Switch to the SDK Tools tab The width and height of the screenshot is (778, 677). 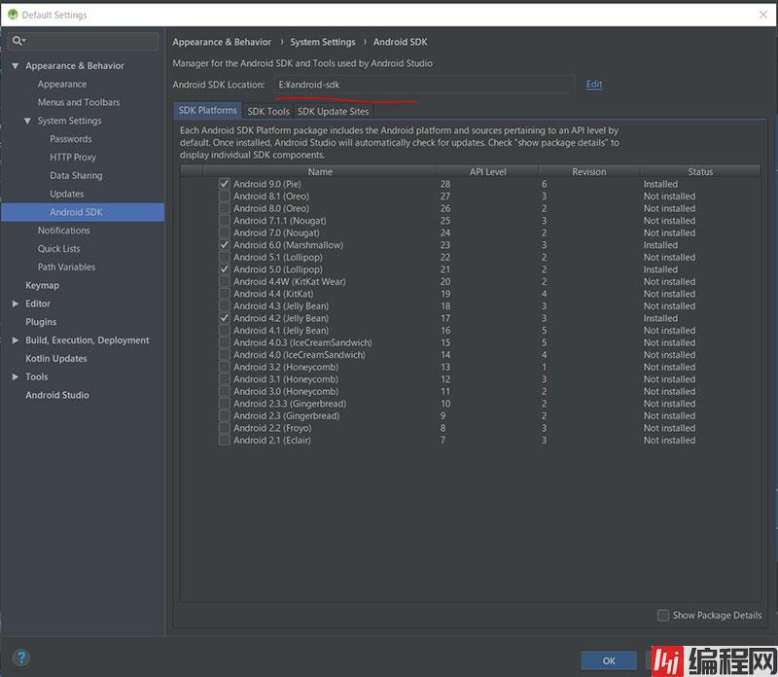point(268,111)
